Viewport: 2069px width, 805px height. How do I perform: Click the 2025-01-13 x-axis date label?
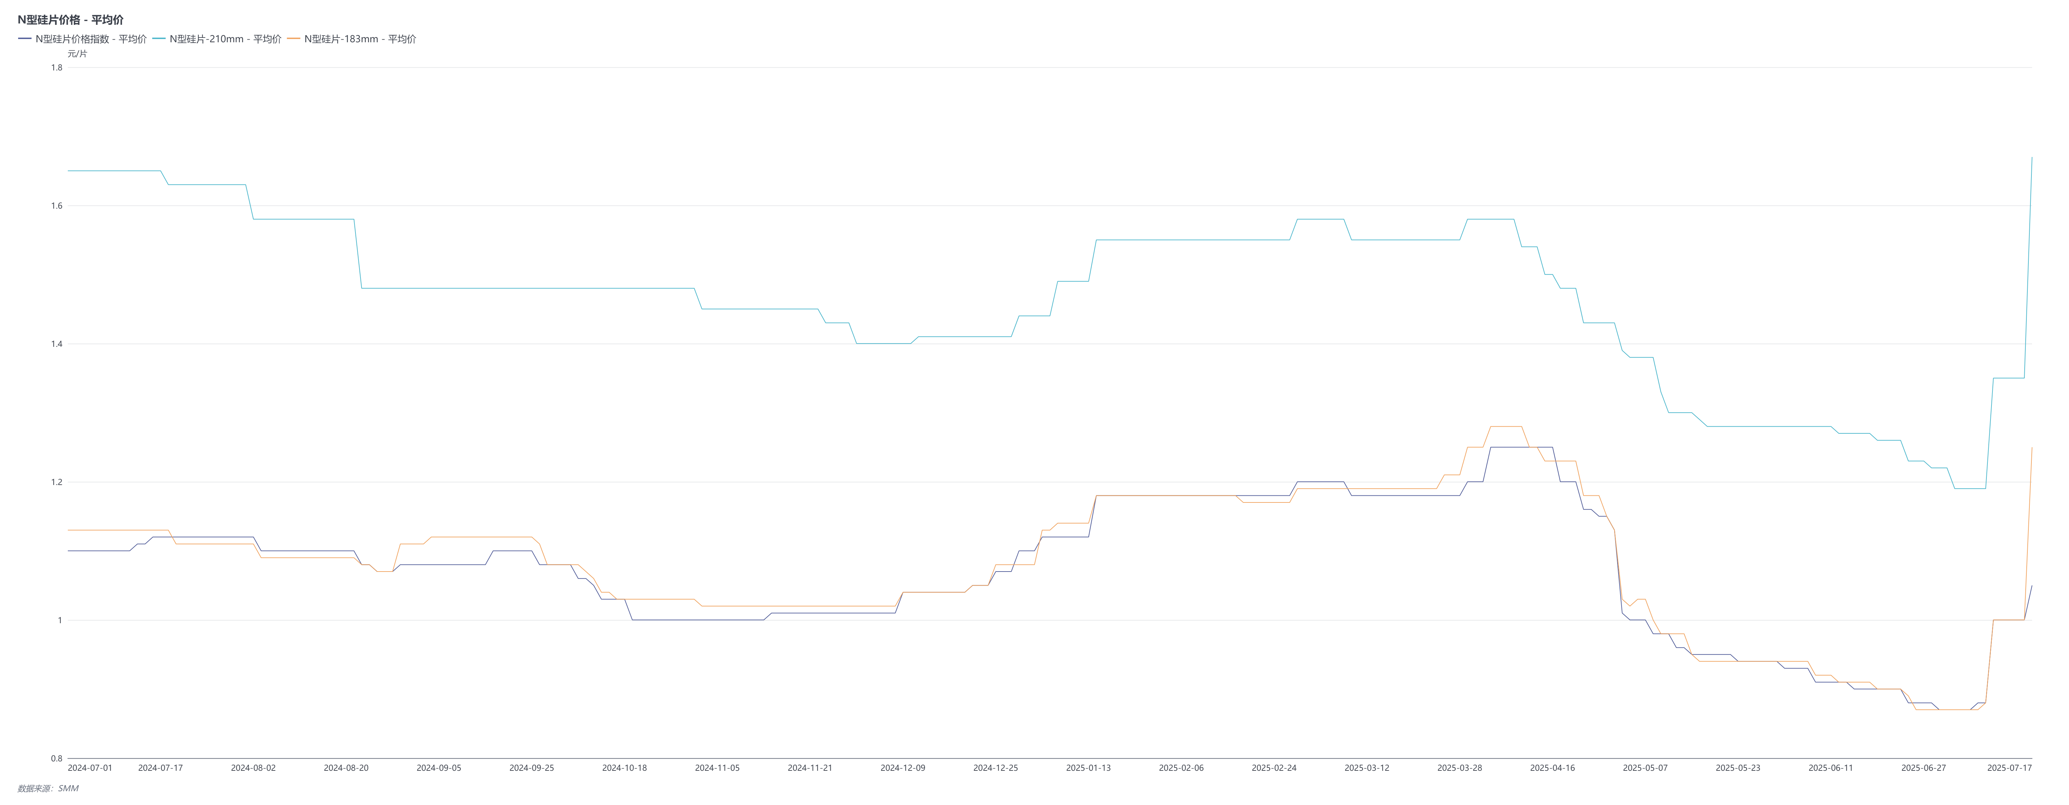pyautogui.click(x=1088, y=768)
